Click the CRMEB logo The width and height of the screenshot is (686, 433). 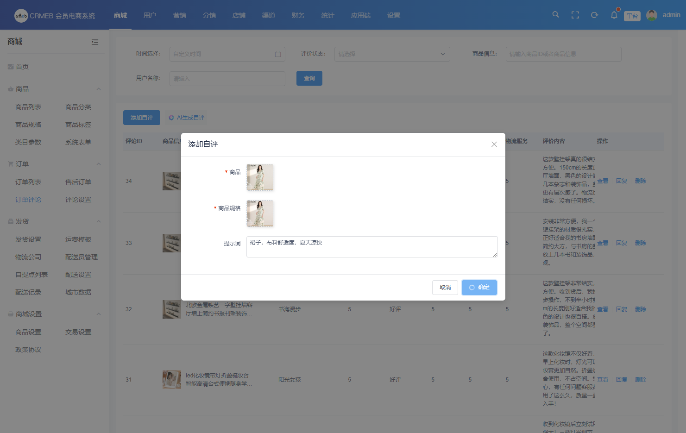click(x=21, y=16)
